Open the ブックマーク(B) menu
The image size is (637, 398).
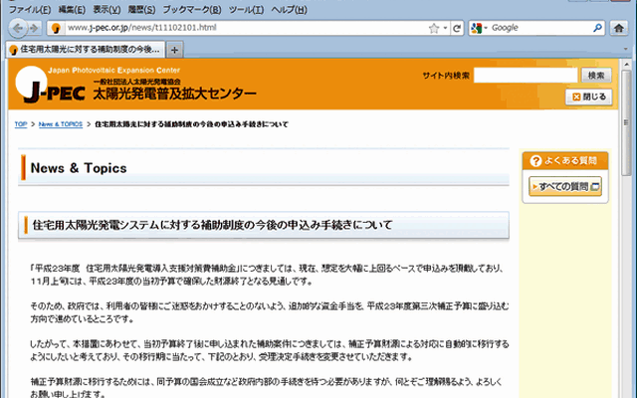[x=192, y=9]
